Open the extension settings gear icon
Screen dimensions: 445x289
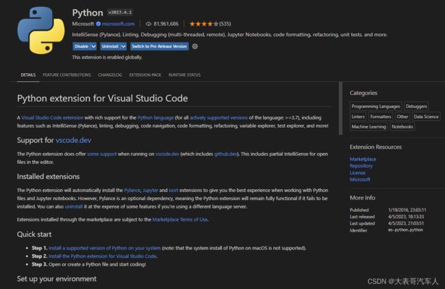coord(194,46)
